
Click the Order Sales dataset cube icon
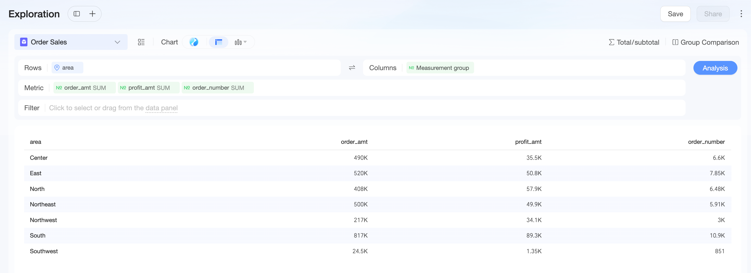[x=24, y=42]
